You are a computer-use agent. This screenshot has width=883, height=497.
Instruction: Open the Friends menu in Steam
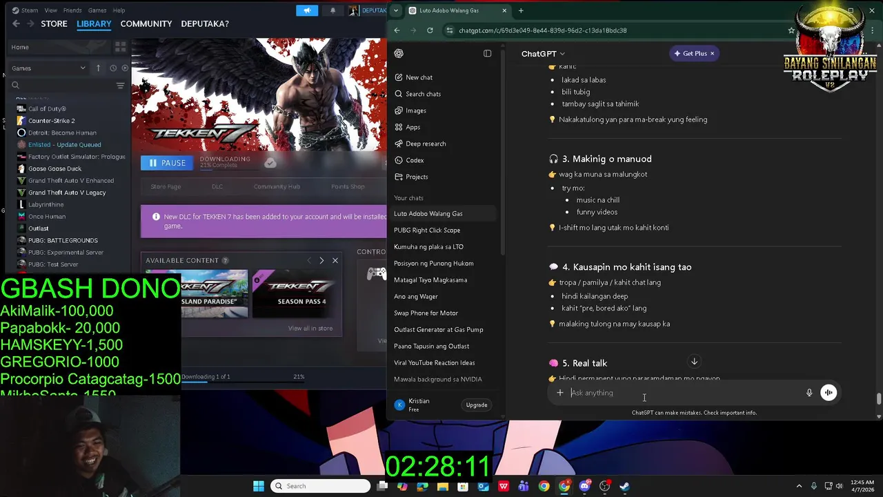[x=72, y=10]
